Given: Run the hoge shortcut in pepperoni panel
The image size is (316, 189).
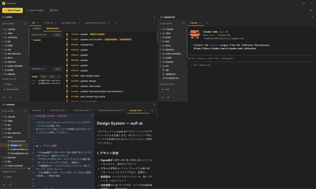Looking at the screenshot, I should [173, 89].
